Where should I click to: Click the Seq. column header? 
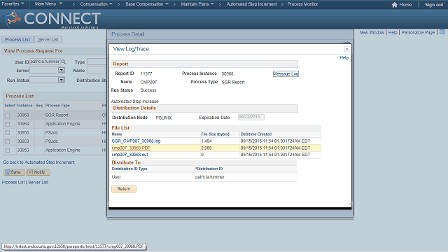[x=39, y=106]
